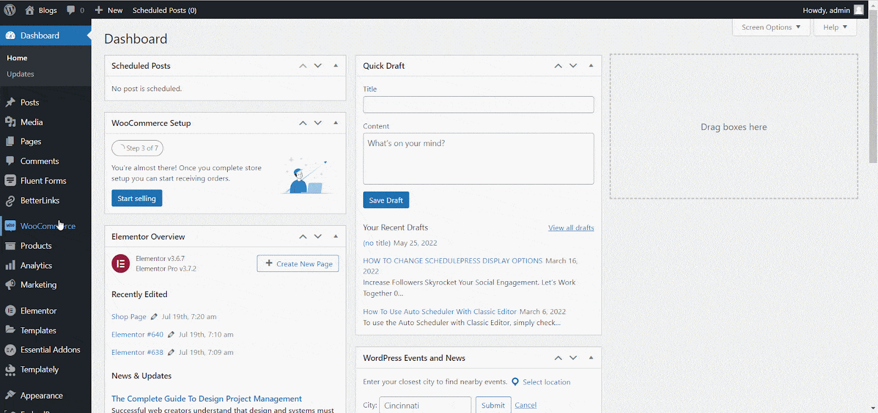
Task: Click the Marketing megaphone icon
Action: coord(10,285)
